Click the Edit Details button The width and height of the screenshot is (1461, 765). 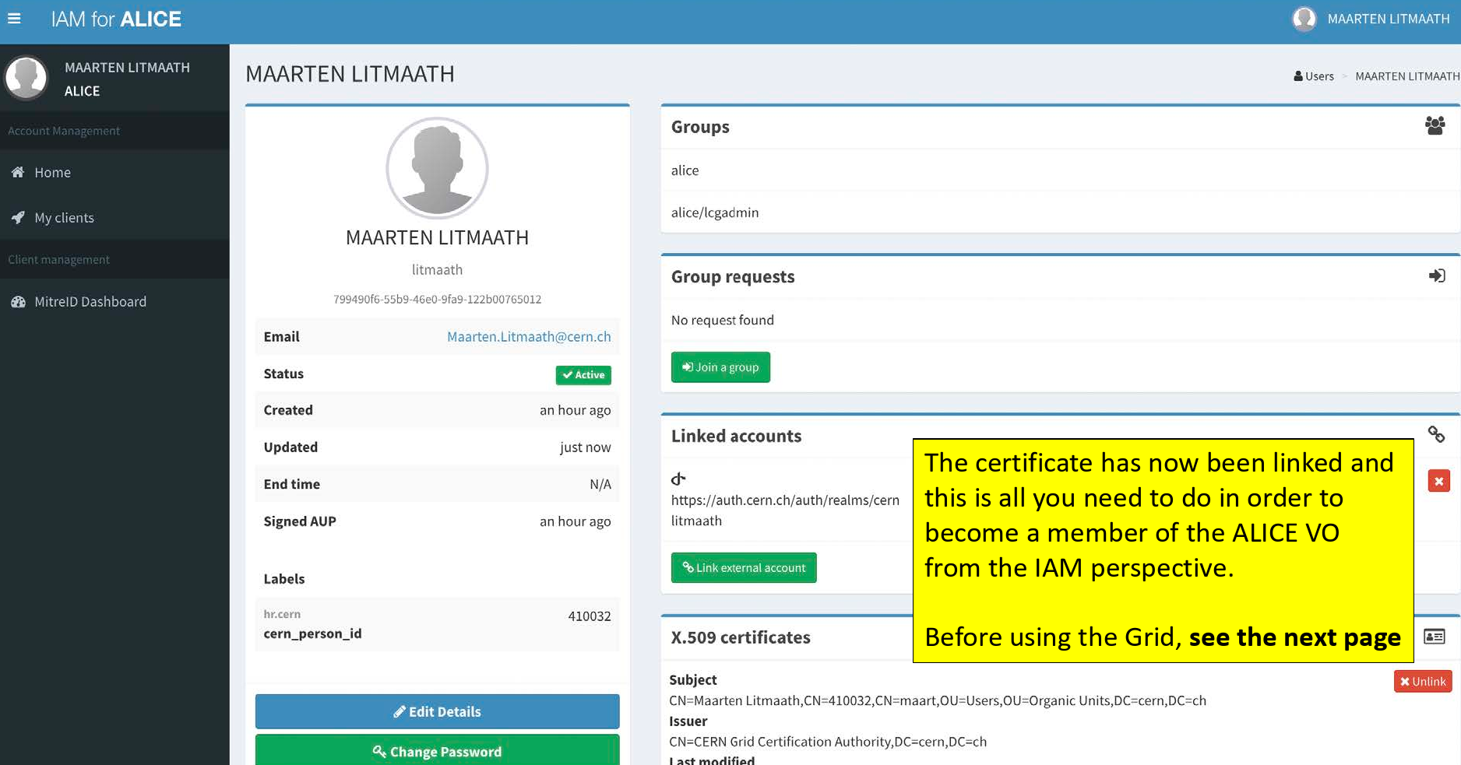(437, 711)
